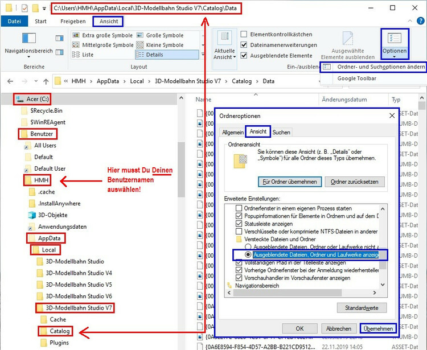Collapse the ribbon with chevron
Screen dimensions: 427x350
pos(410,21)
